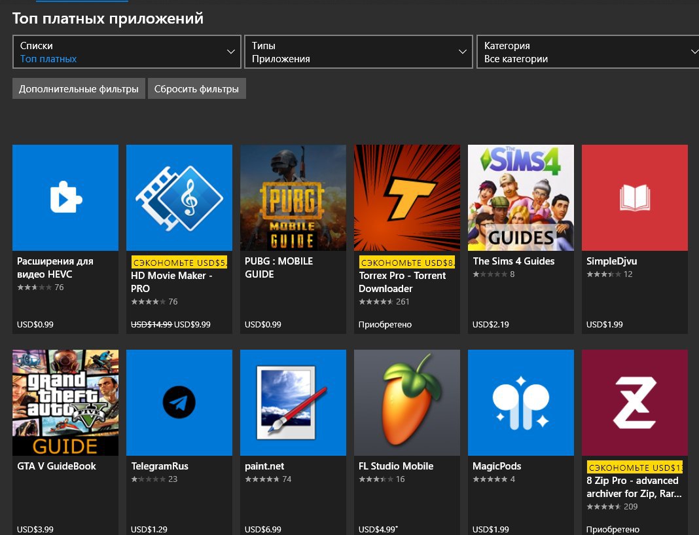Click the Топ платных приложений heading
This screenshot has height=535, width=699.
coord(108,18)
